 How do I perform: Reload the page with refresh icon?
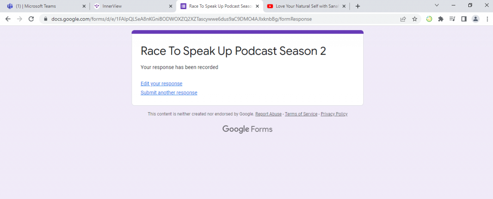31,19
